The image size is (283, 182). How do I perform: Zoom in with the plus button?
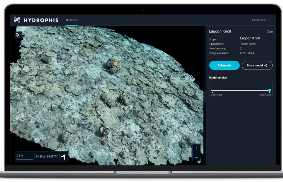coord(196,148)
